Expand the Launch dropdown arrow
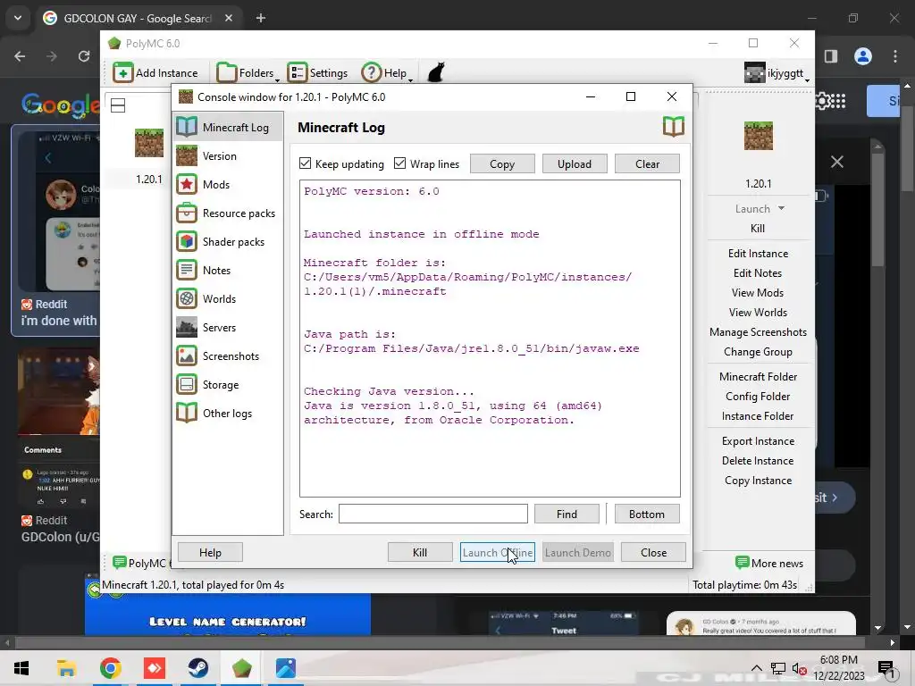Screen dimensions: 915x686 [x=781, y=208]
